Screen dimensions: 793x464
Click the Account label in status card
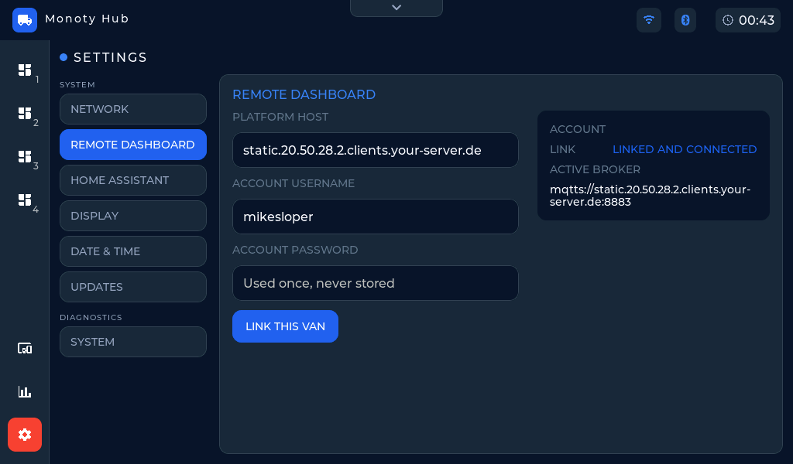coord(578,129)
